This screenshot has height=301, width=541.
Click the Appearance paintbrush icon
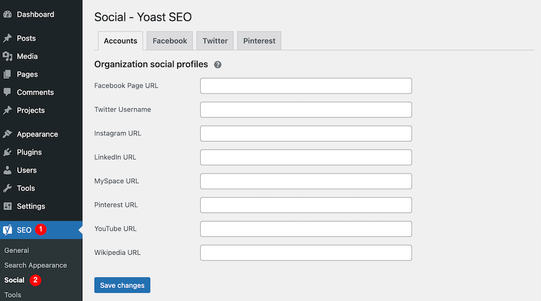(7, 134)
